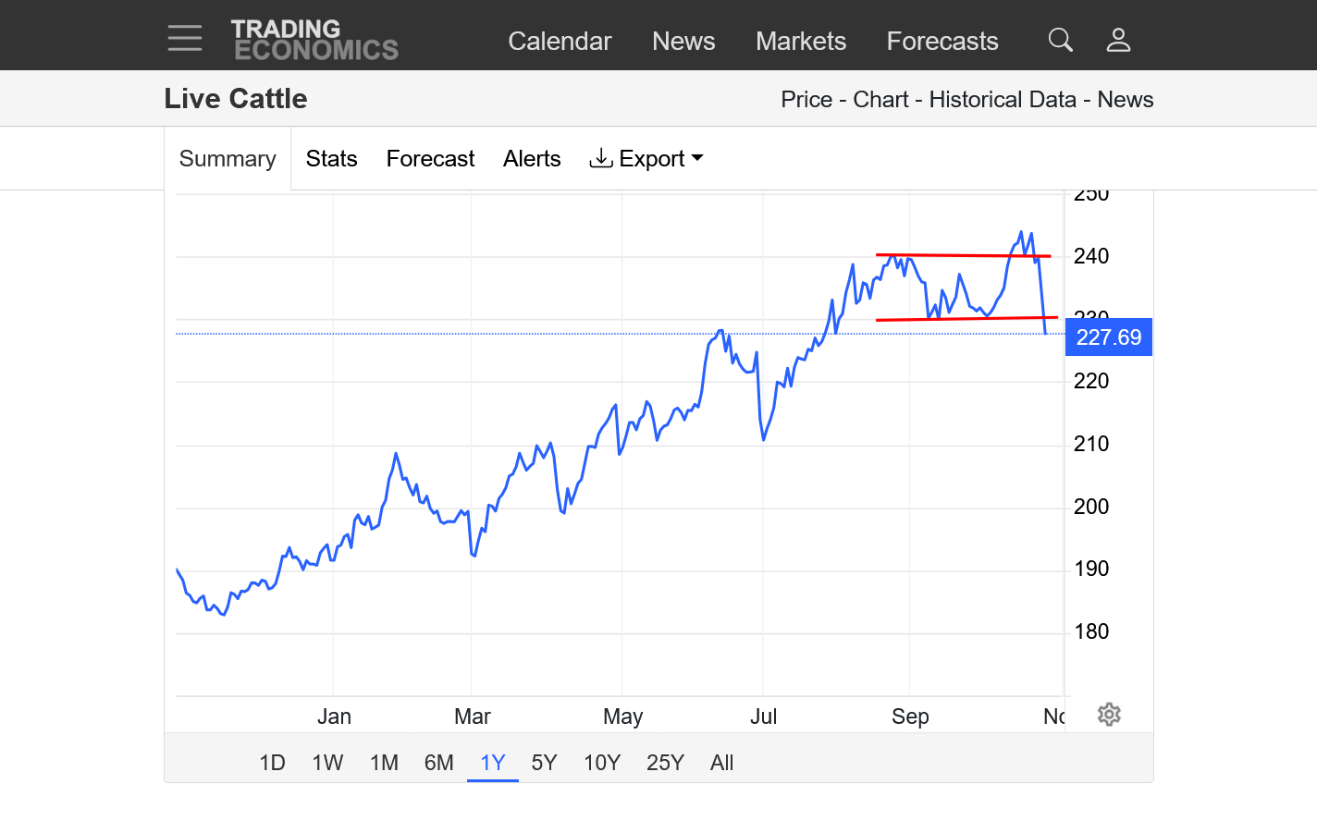The width and height of the screenshot is (1317, 833).
Task: Open the hamburger navigation menu
Action: 185,38
